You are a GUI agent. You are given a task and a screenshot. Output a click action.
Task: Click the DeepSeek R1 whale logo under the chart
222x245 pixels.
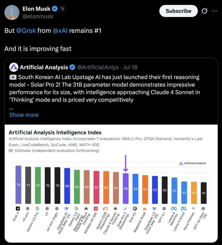(67, 208)
